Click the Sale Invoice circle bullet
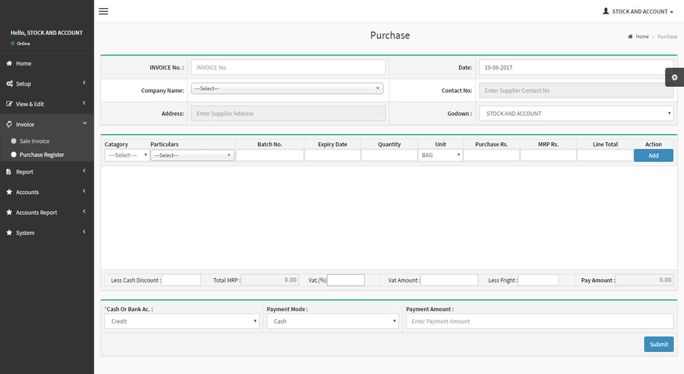The height and width of the screenshot is (374, 684). pyautogui.click(x=14, y=141)
